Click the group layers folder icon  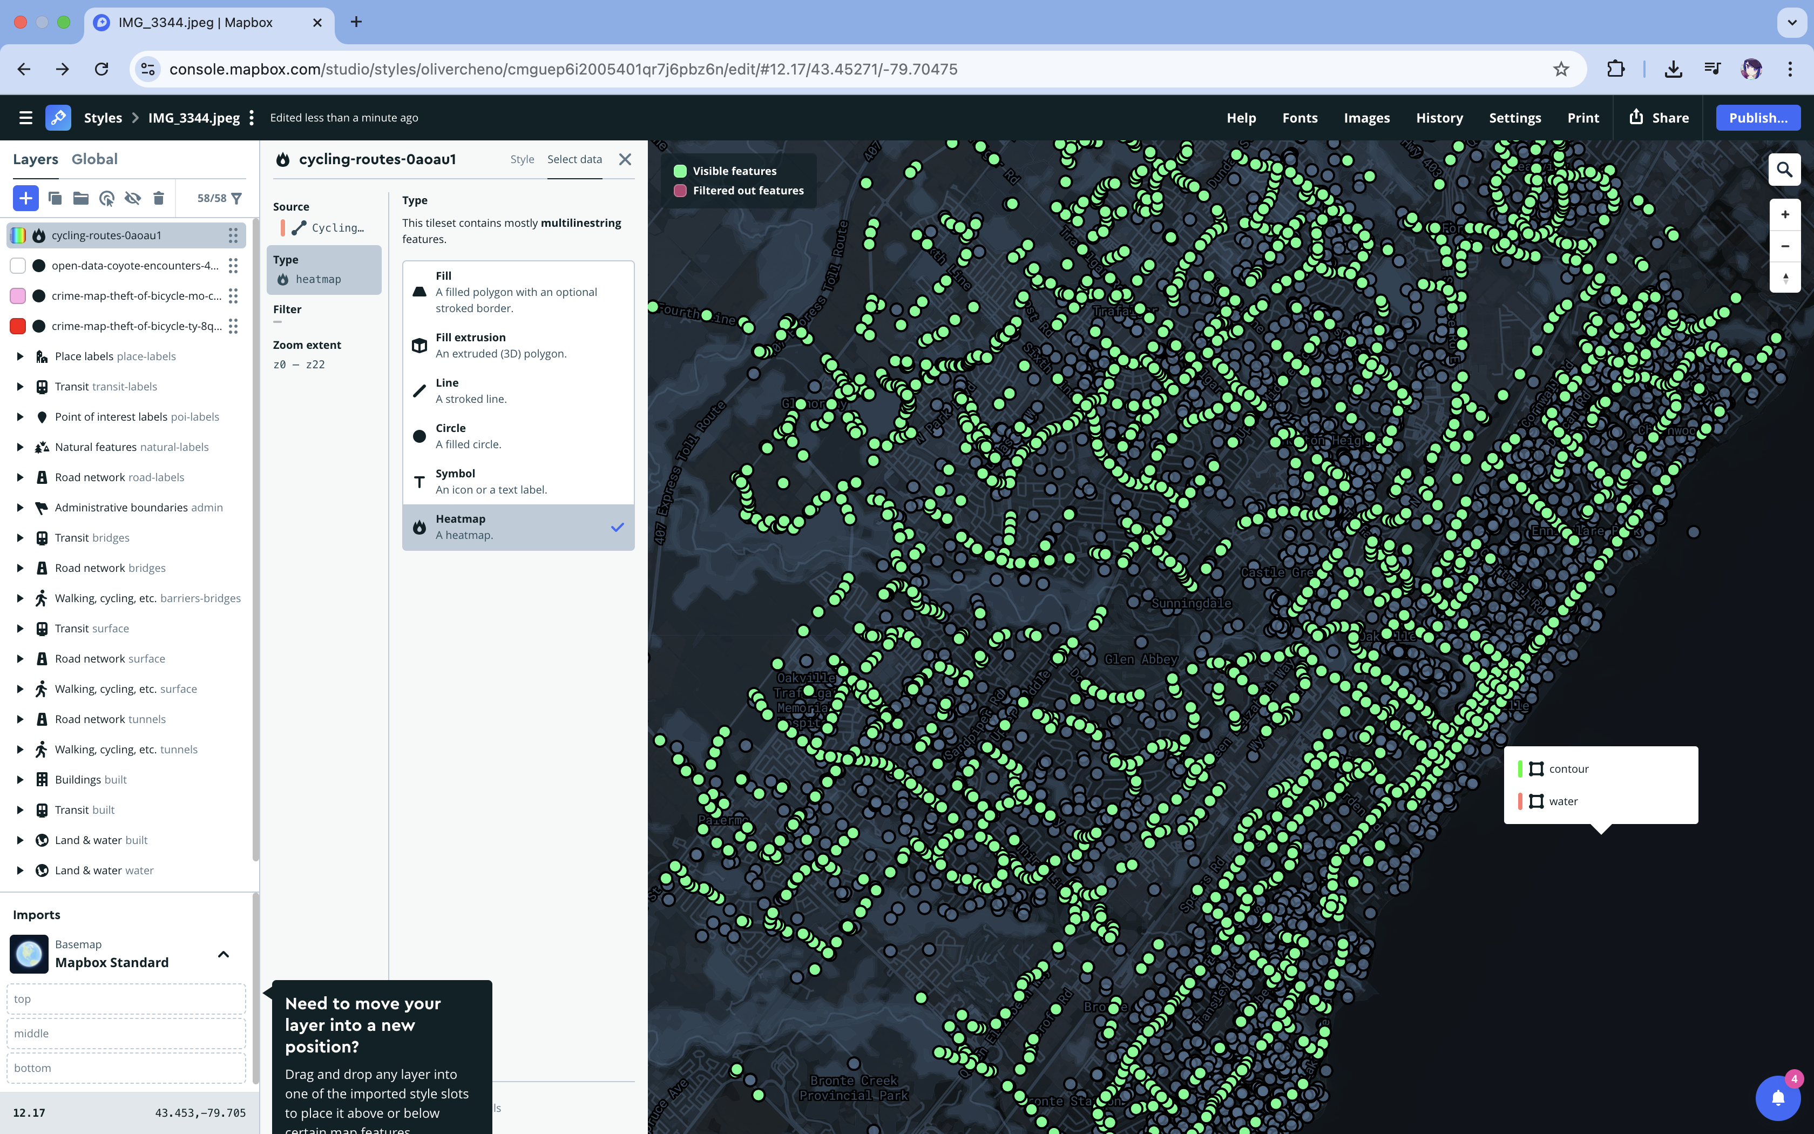pyautogui.click(x=80, y=198)
